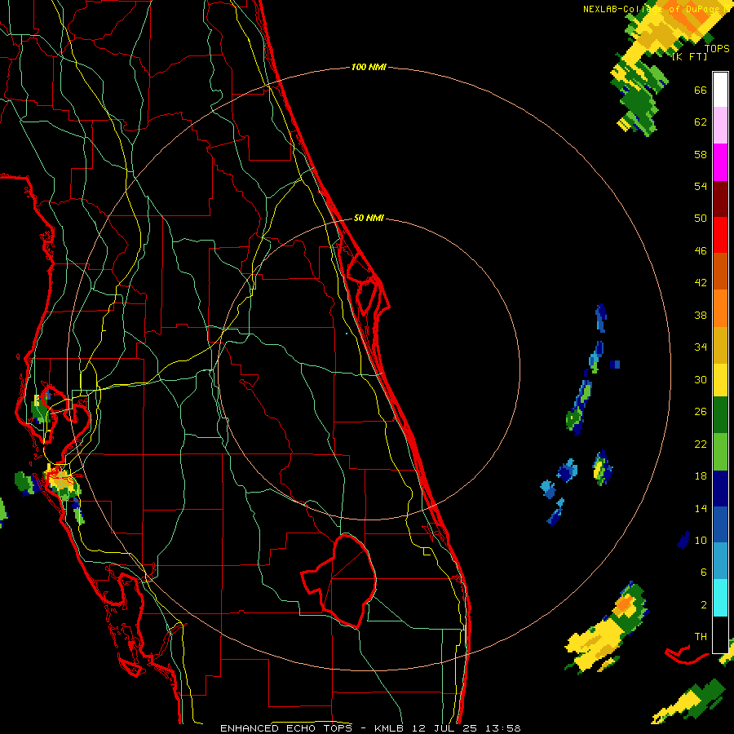Click the bright yellow legend color band
Screen dimensions: 734x734
point(720,380)
